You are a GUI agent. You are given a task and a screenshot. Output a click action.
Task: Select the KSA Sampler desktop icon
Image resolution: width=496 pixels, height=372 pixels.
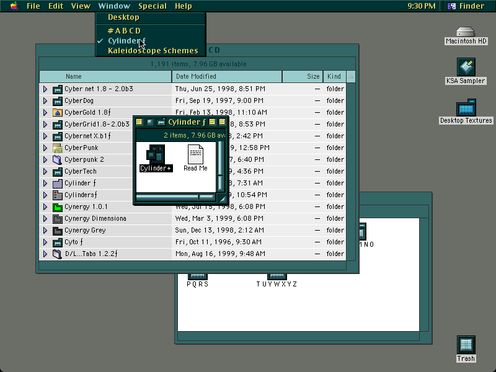[466, 67]
